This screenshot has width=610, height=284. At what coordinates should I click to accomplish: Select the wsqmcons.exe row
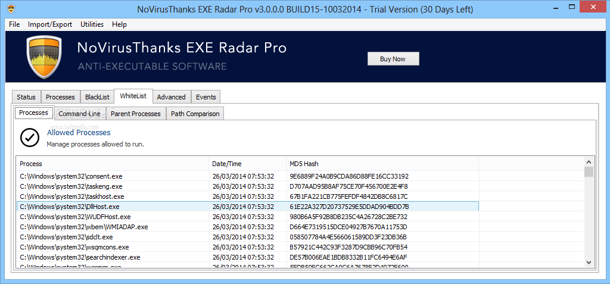click(247, 247)
